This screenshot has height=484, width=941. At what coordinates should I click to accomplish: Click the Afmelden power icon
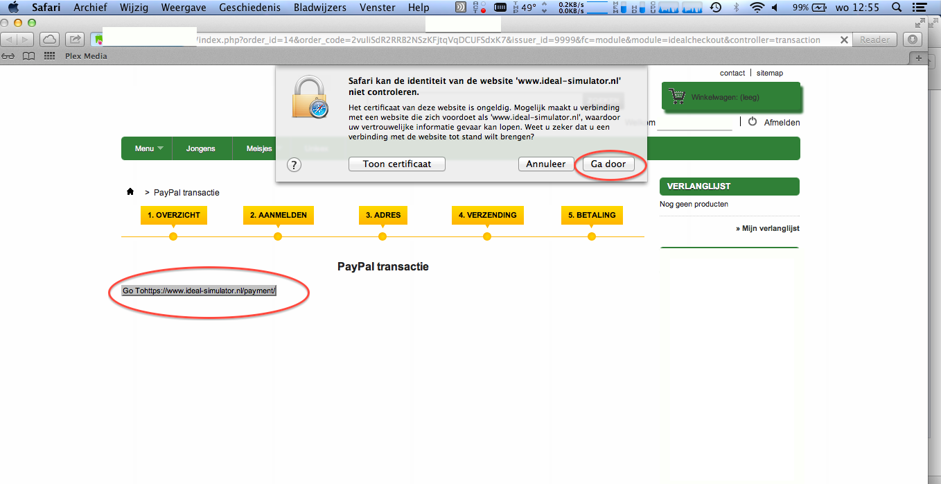click(x=753, y=121)
